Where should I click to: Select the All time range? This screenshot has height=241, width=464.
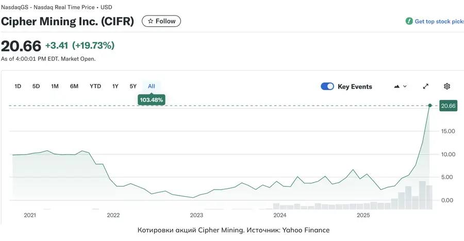click(152, 87)
